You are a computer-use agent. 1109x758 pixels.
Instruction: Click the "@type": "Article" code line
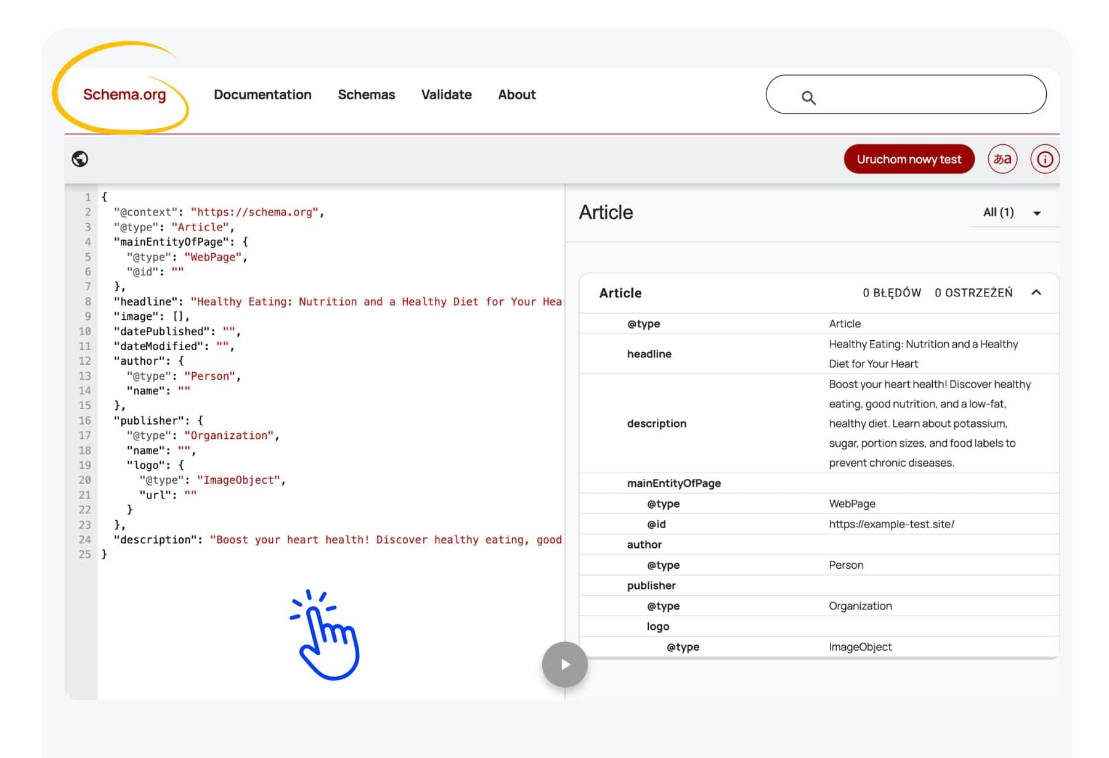click(x=174, y=227)
